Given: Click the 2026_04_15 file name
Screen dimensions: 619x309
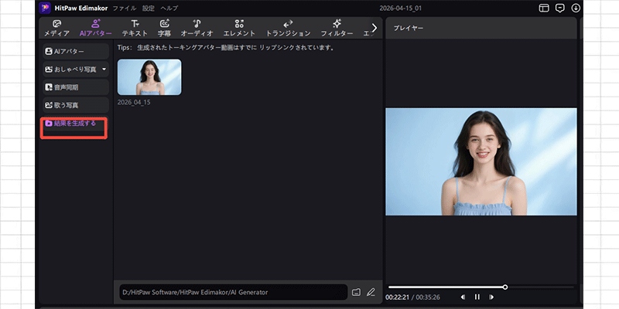Looking at the screenshot, I should [134, 103].
